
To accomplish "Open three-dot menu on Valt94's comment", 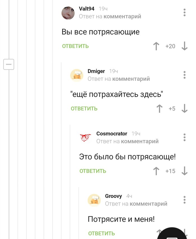I will click(x=185, y=13).
